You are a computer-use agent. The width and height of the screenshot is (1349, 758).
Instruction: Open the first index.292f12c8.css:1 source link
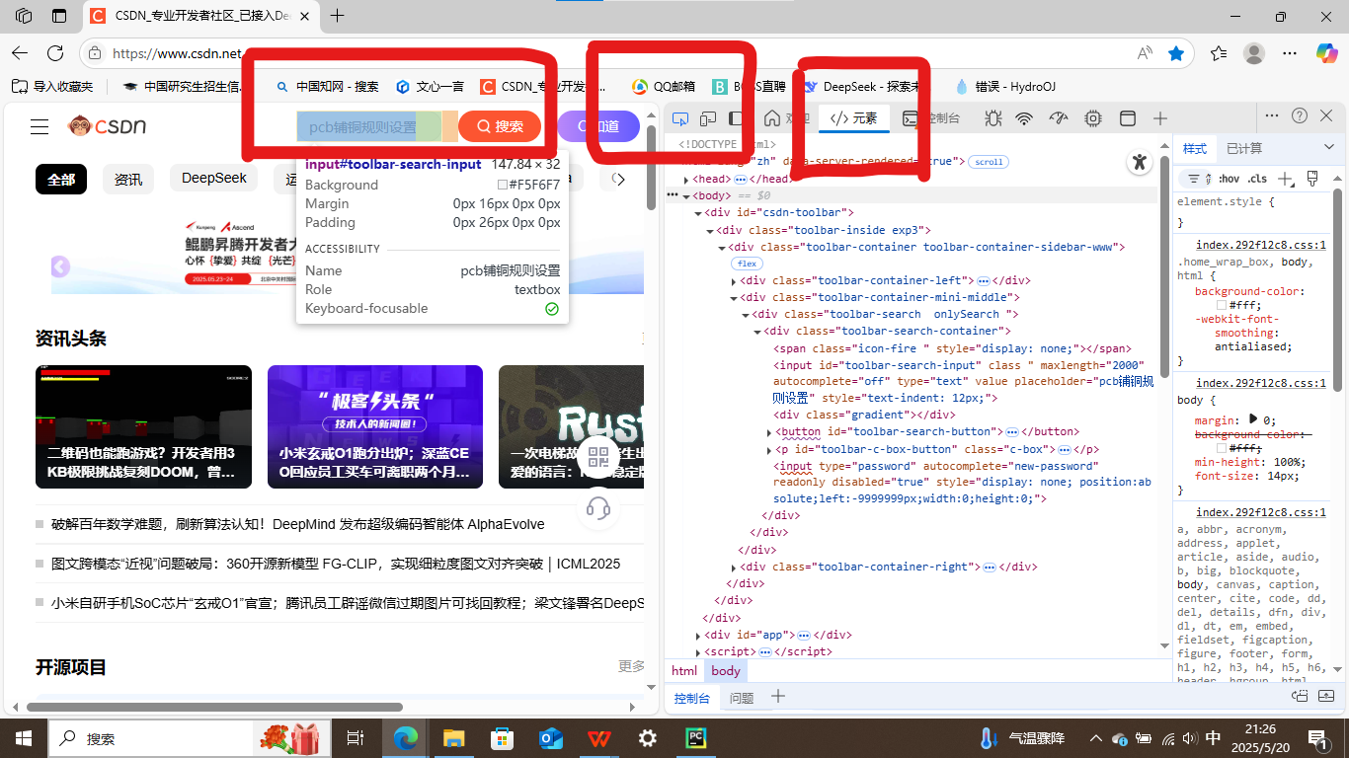[1261, 245]
